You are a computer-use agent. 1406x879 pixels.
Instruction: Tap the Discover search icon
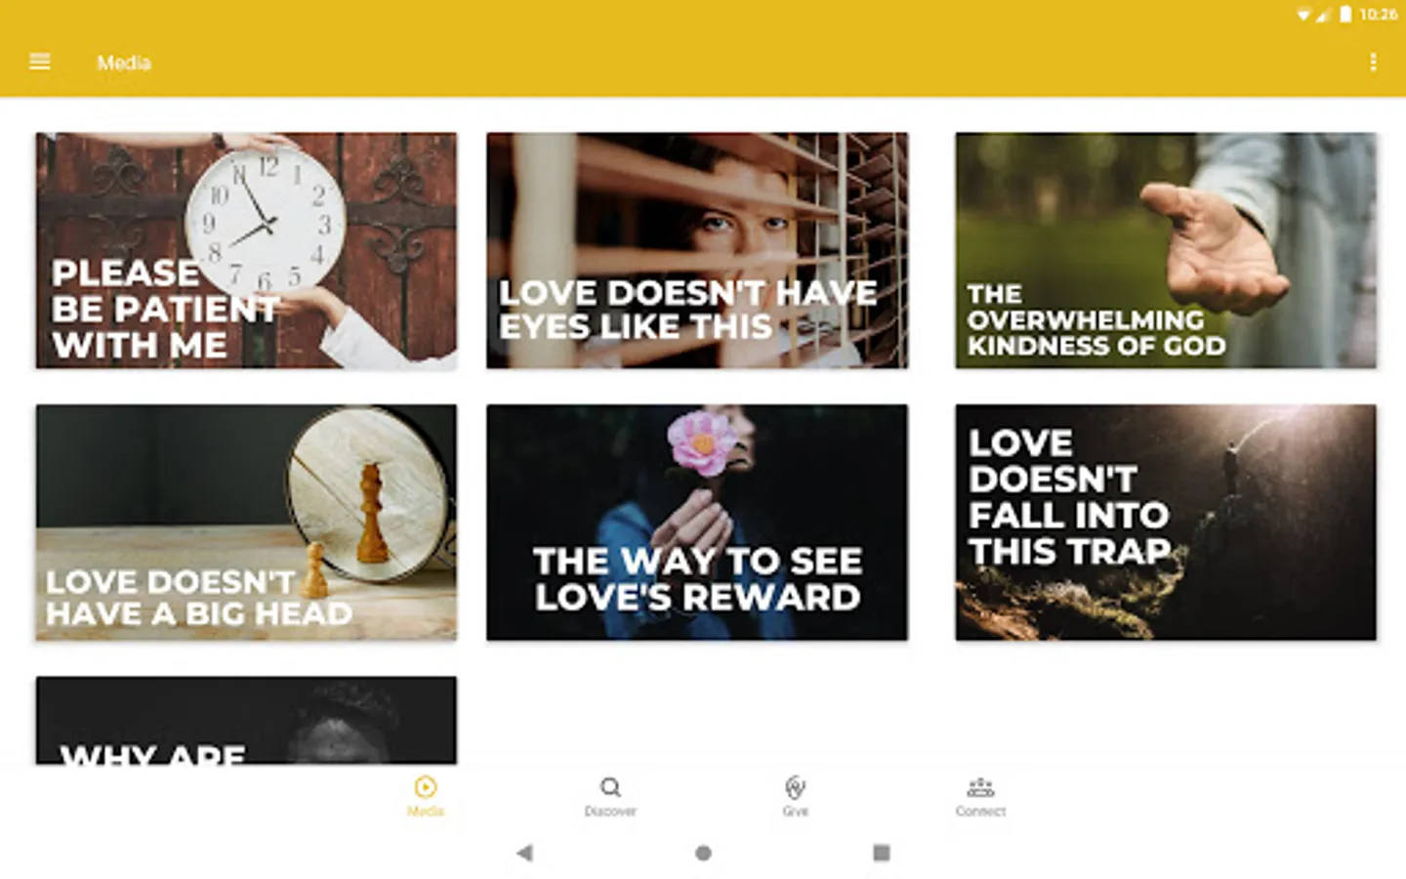tap(610, 786)
